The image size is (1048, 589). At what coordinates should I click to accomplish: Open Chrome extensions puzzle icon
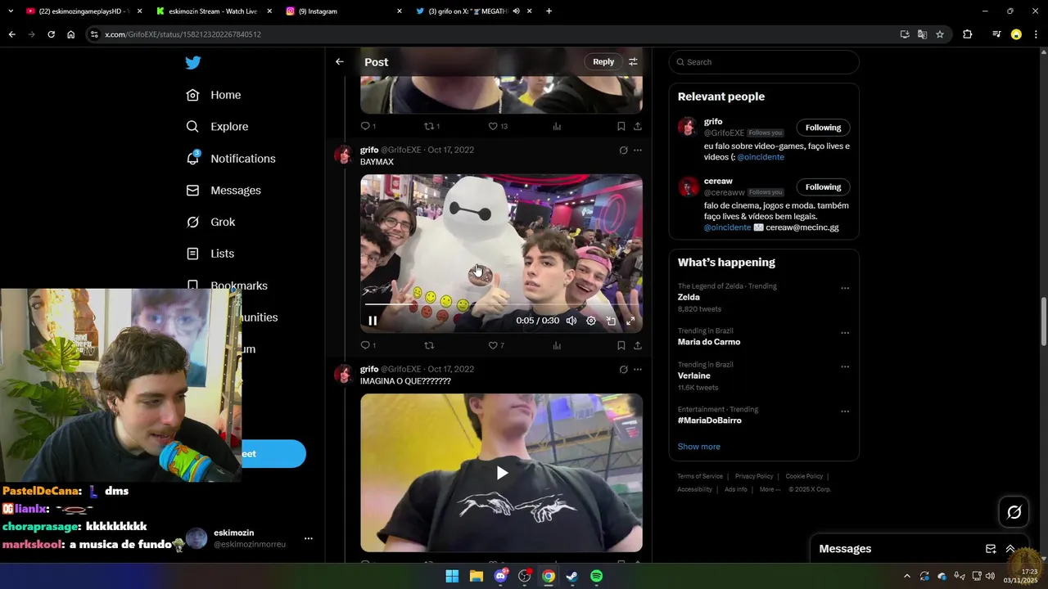pos(968,34)
